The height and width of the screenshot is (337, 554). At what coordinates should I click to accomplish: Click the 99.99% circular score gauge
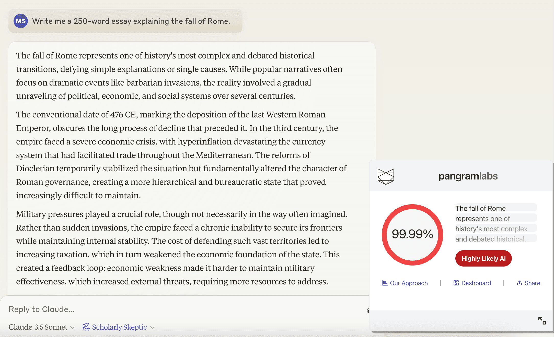tap(412, 234)
